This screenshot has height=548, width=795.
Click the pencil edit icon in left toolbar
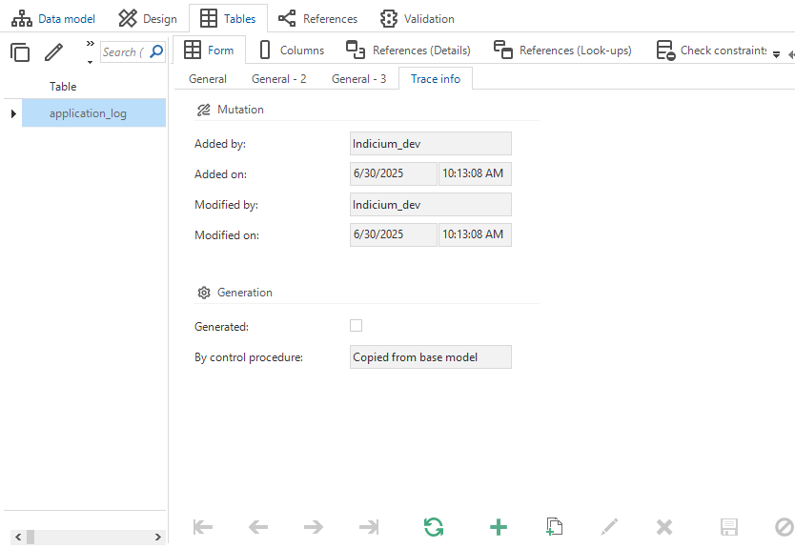coord(53,52)
